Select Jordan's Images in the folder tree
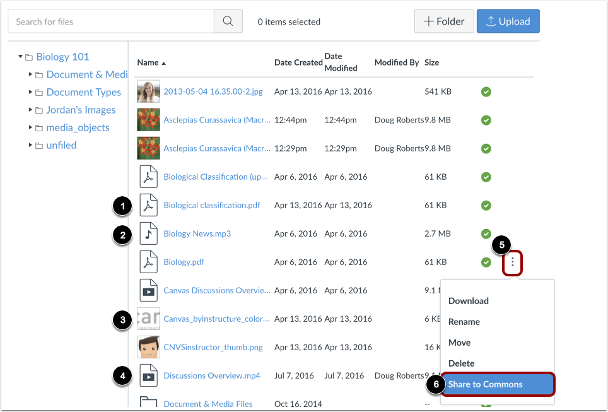Viewport: 608px width, 412px height. click(x=81, y=110)
